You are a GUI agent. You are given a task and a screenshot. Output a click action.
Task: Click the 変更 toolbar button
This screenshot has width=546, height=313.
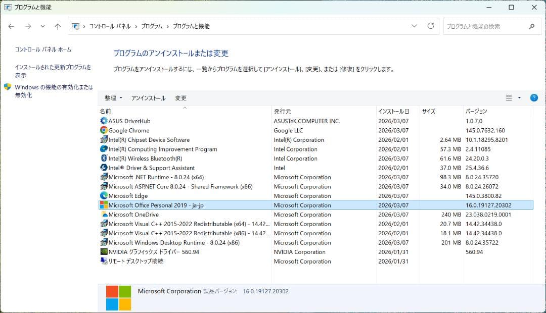[180, 98]
